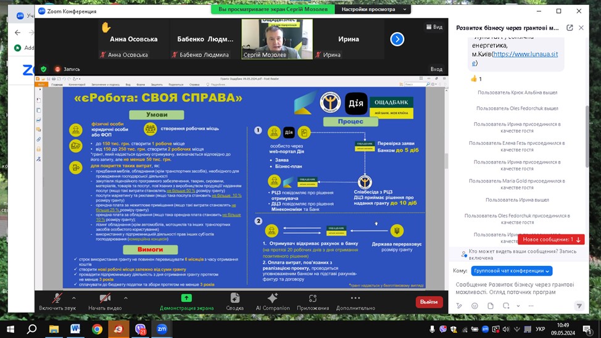Screen dimensions: 601x338
Task: Open the clock showing 10:49
Action: 563,329
